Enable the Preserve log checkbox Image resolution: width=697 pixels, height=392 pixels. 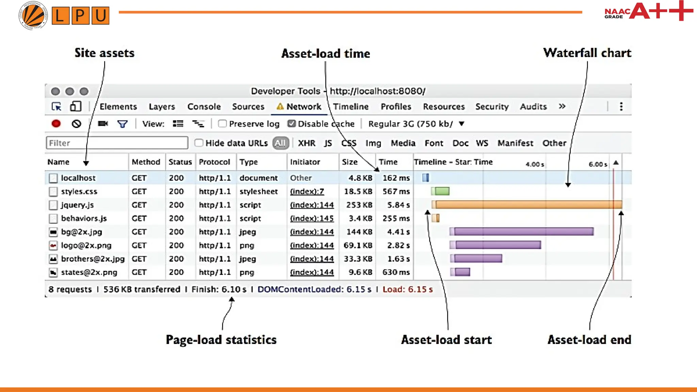pos(222,124)
